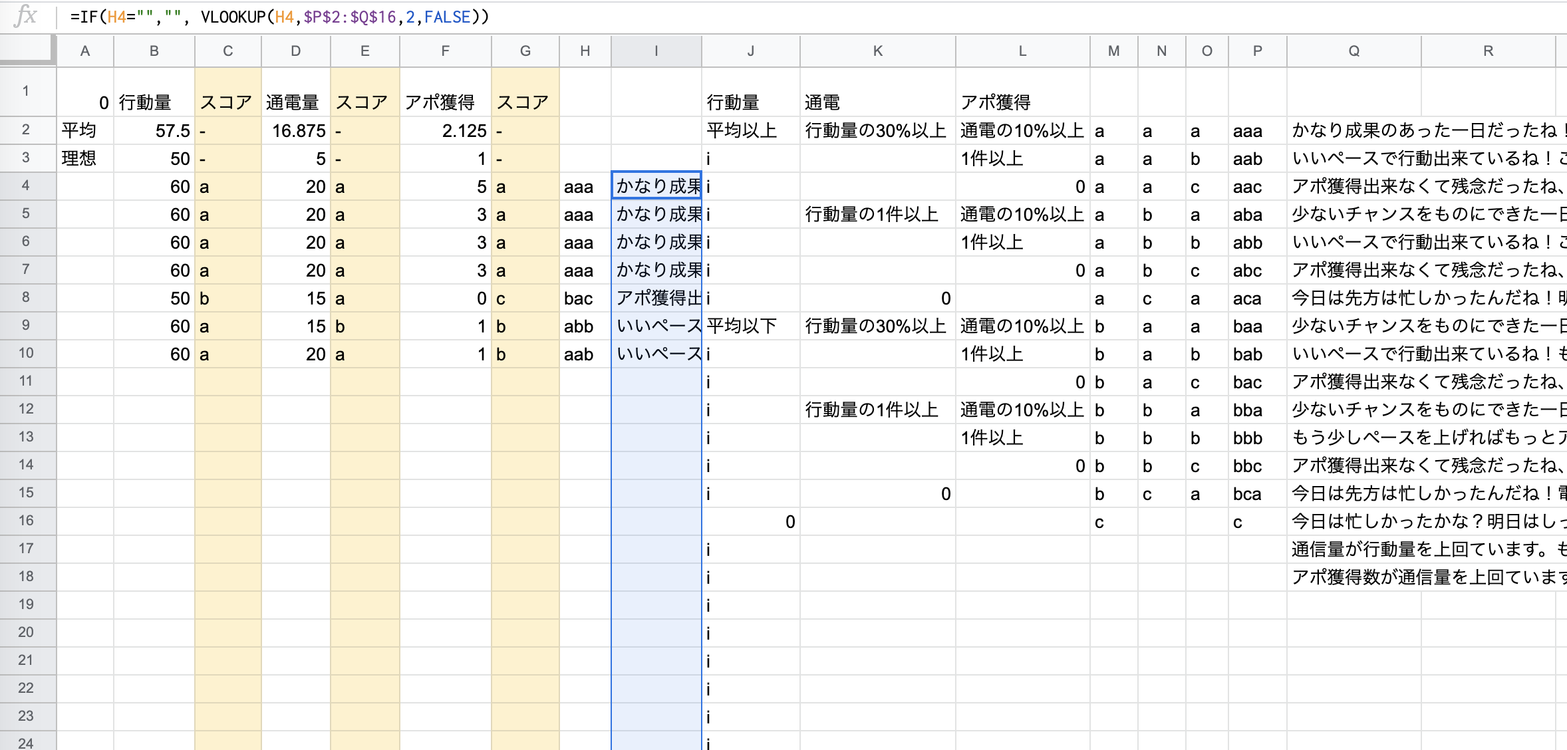Image resolution: width=1567 pixels, height=750 pixels.
Task: Click the スコア header cell in column C
Action: click(227, 102)
